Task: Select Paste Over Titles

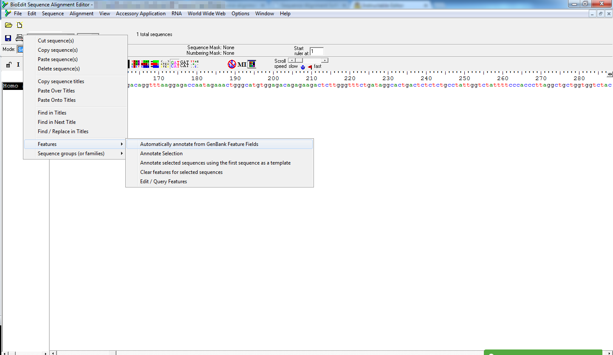Action: pos(75,91)
